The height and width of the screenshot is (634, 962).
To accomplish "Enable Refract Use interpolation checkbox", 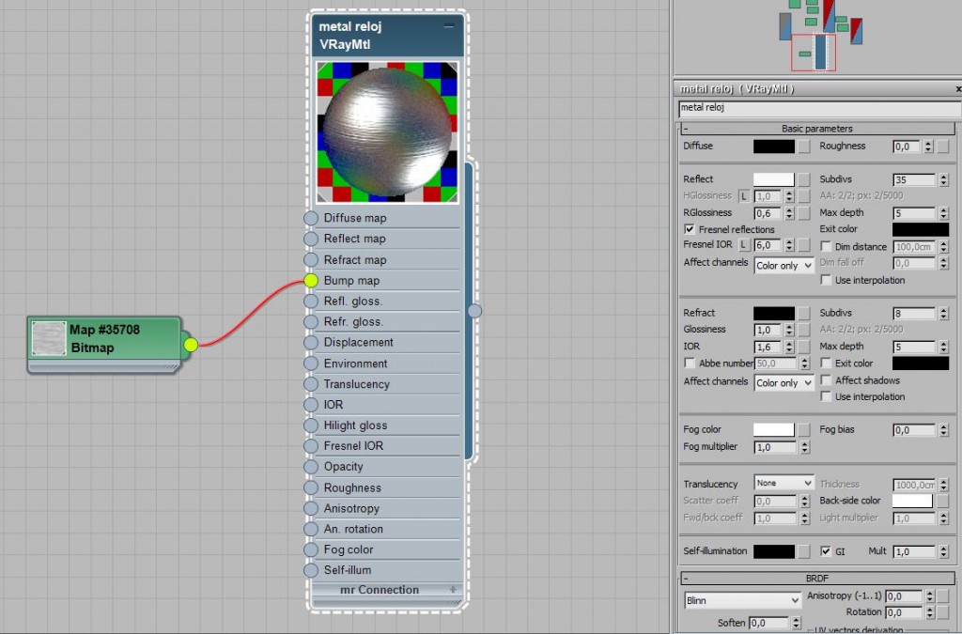I will 827,396.
